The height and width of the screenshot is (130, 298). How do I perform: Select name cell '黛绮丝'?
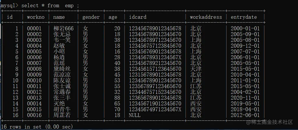point(62,69)
